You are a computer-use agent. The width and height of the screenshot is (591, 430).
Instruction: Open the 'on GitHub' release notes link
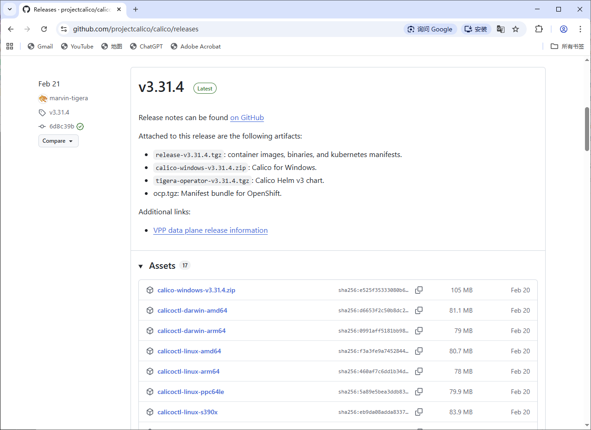coord(247,118)
